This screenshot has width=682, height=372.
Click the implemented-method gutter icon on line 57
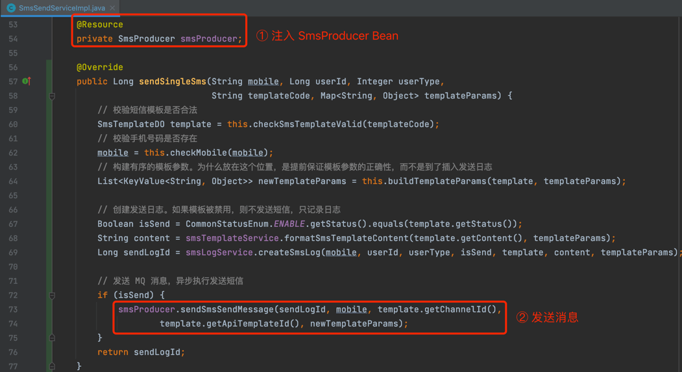[x=26, y=81]
